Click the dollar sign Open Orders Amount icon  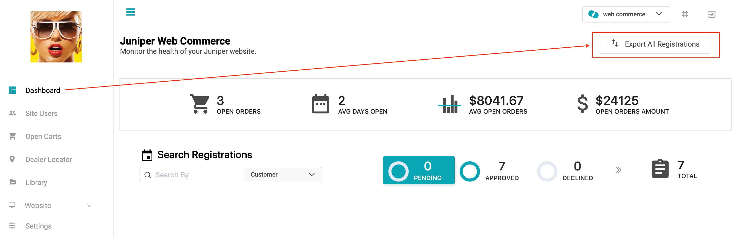pyautogui.click(x=582, y=104)
